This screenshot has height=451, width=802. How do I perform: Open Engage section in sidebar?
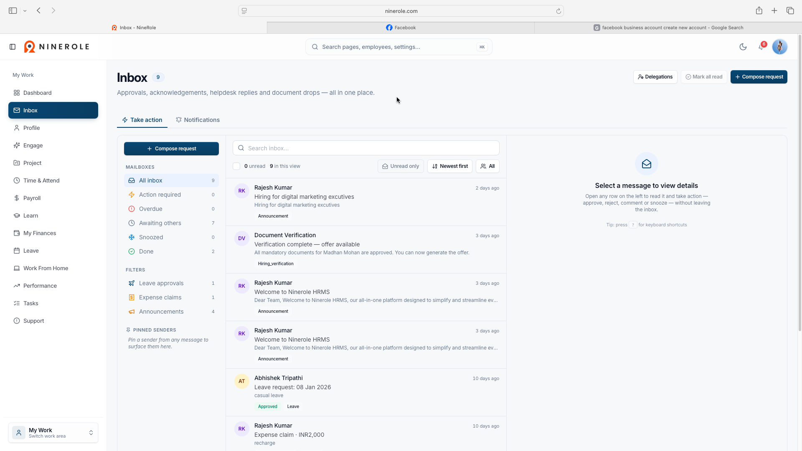[53, 145]
